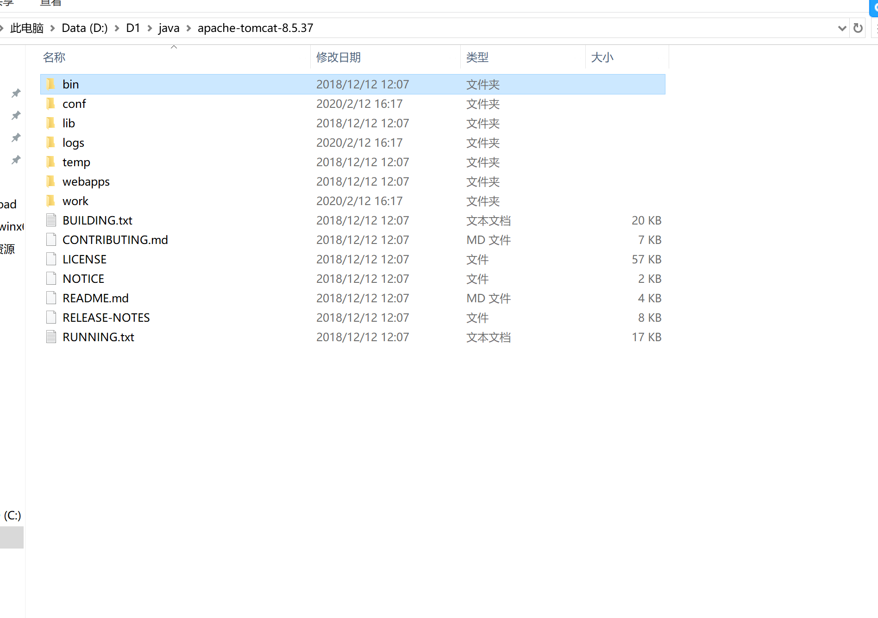Click the webapps folder icon
Viewport: 878px width, 618px height.
coord(51,181)
